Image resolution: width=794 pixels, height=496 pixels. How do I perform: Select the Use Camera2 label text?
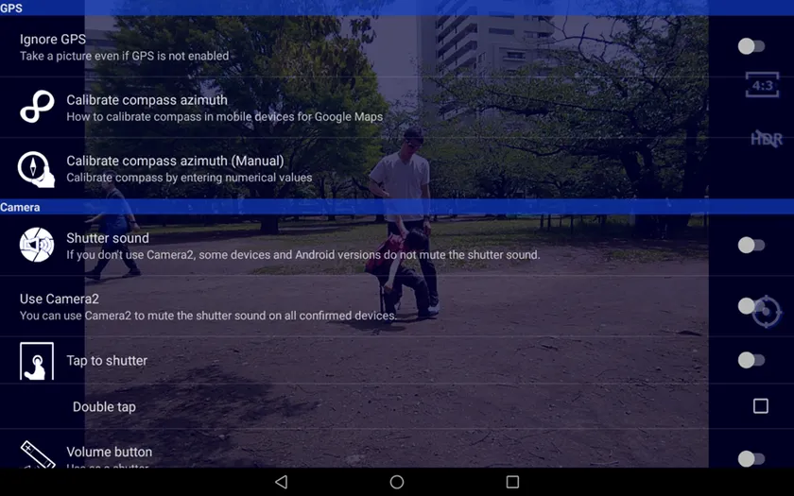click(x=60, y=299)
